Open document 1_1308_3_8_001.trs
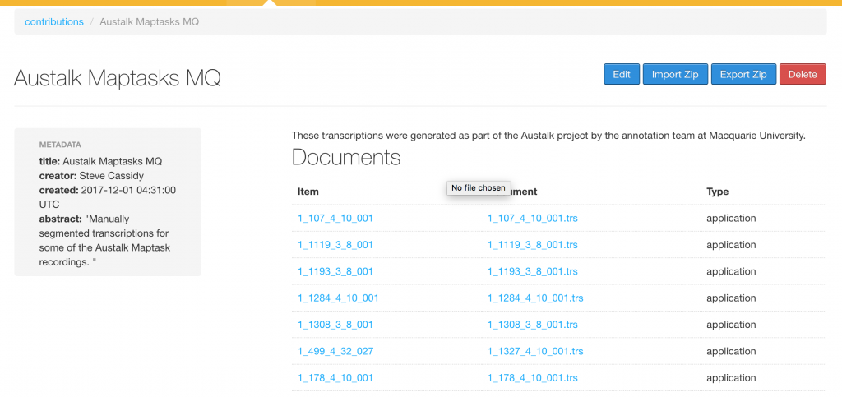Image resolution: width=842 pixels, height=397 pixels. click(x=533, y=325)
